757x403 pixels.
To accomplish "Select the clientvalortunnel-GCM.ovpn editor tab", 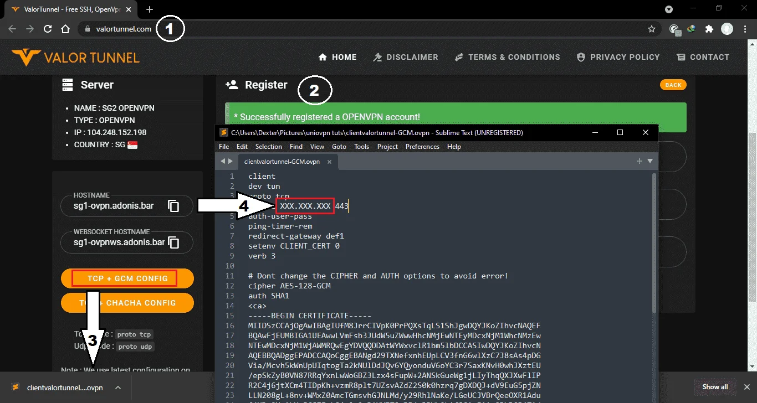I will point(288,162).
